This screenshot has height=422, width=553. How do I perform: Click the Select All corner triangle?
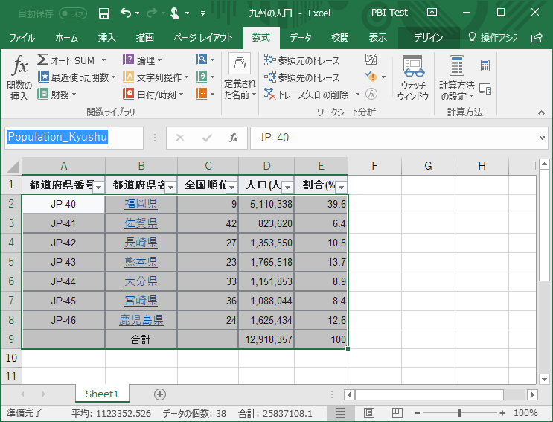pos(13,166)
